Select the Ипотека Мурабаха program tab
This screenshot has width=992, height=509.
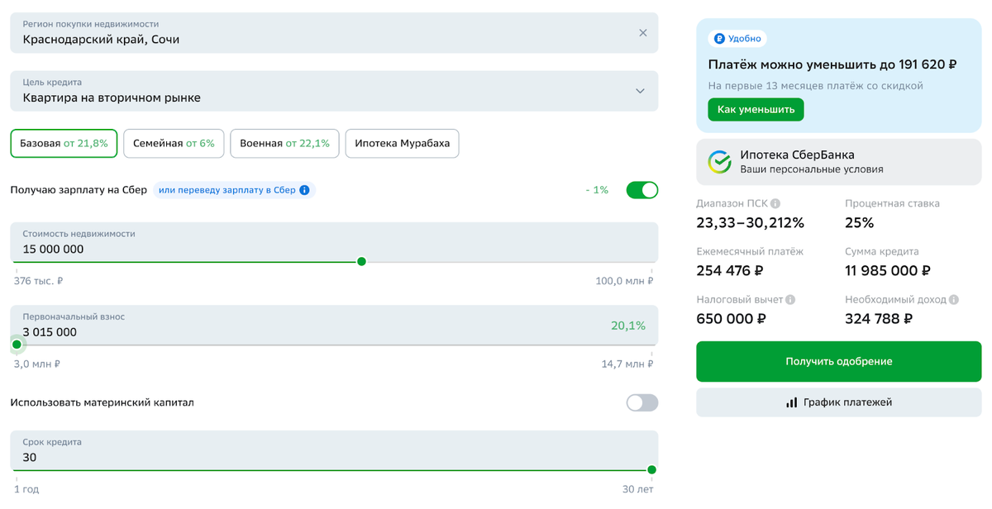[x=402, y=143]
